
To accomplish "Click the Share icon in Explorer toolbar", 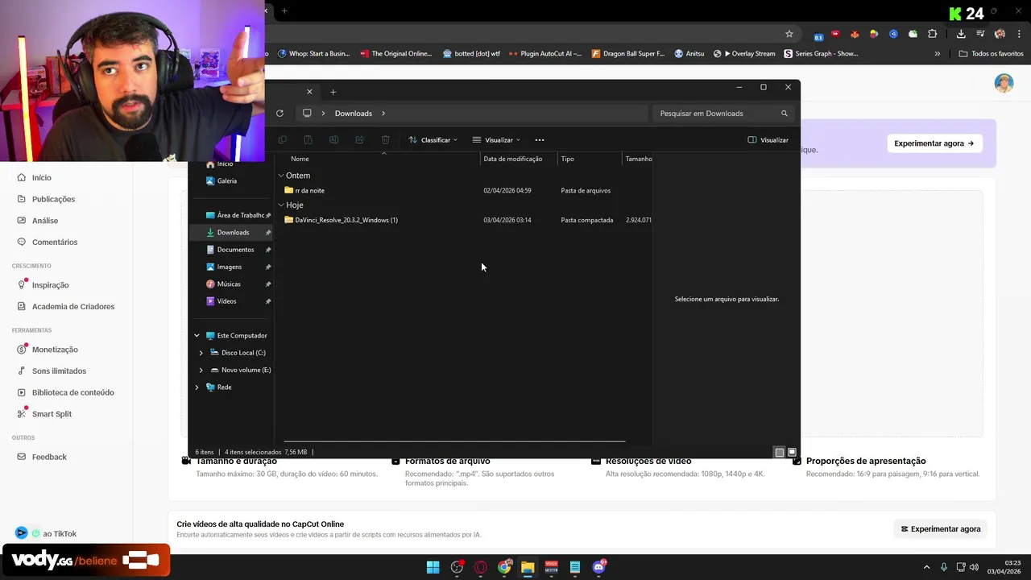I will click(x=359, y=140).
